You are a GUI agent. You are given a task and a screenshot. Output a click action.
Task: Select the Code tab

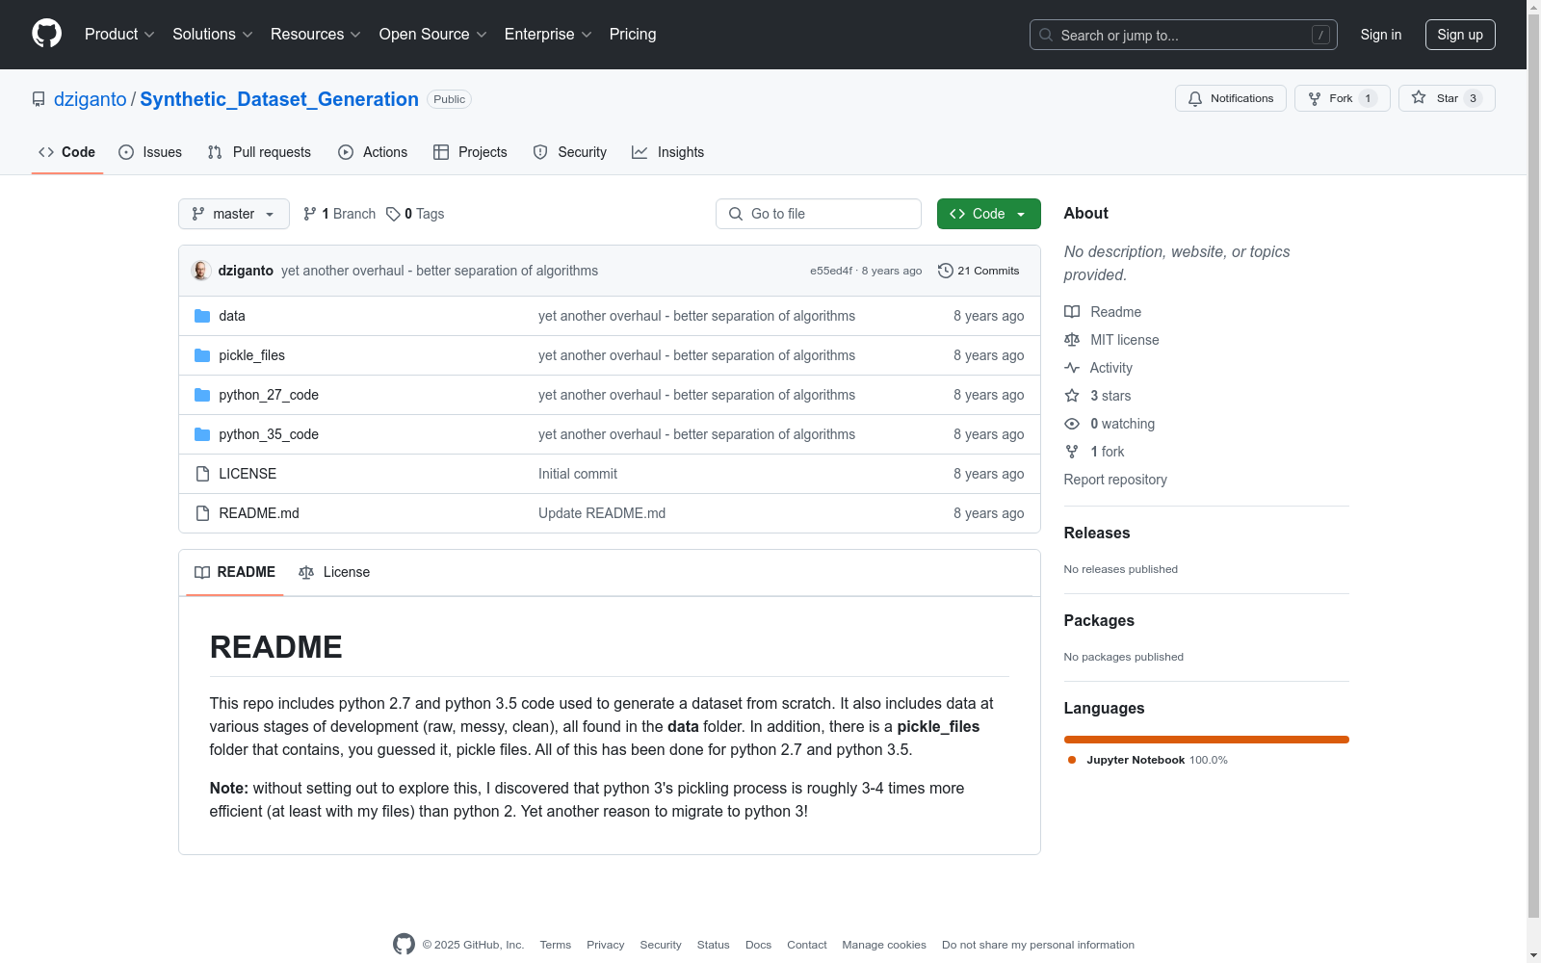pos(67,152)
